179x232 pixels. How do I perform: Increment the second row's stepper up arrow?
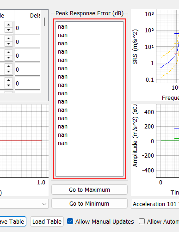click(x=9, y=38)
